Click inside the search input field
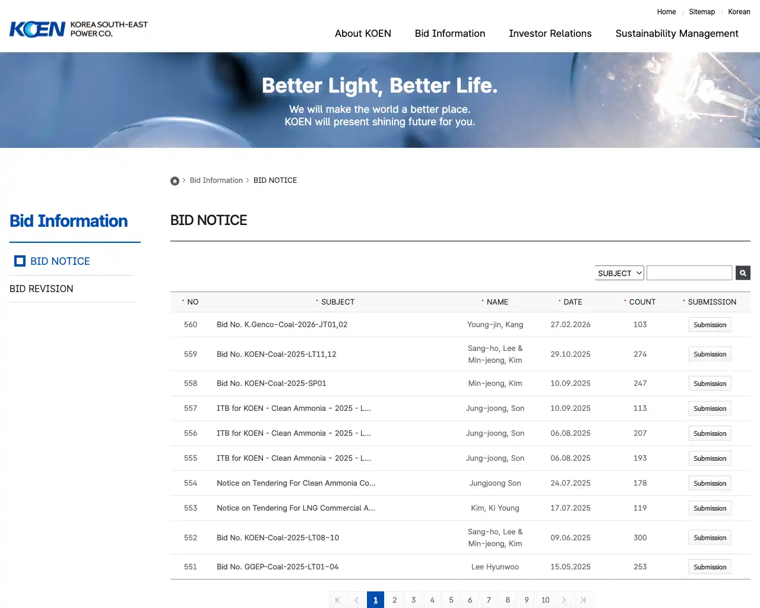Image resolution: width=760 pixels, height=608 pixels. pos(689,273)
